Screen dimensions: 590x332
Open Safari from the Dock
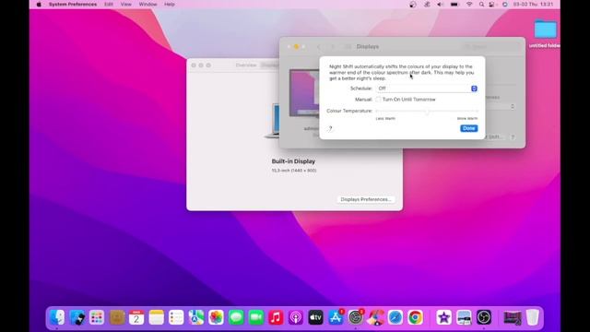(395, 317)
